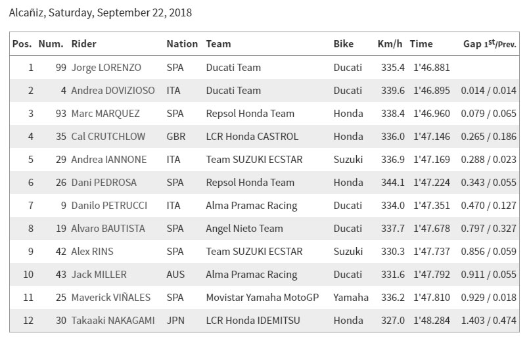Click the Km/h column header
Viewport: 529px width, 341px height.
[x=390, y=44]
